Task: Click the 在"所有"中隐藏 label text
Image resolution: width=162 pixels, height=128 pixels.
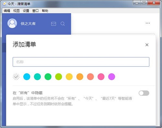Action: (28, 93)
